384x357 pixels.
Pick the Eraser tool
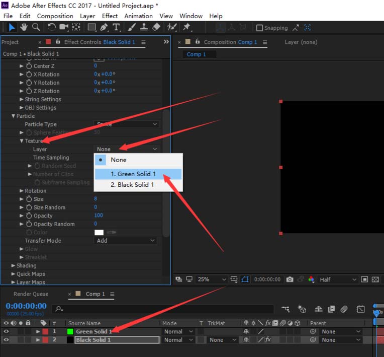point(156,27)
